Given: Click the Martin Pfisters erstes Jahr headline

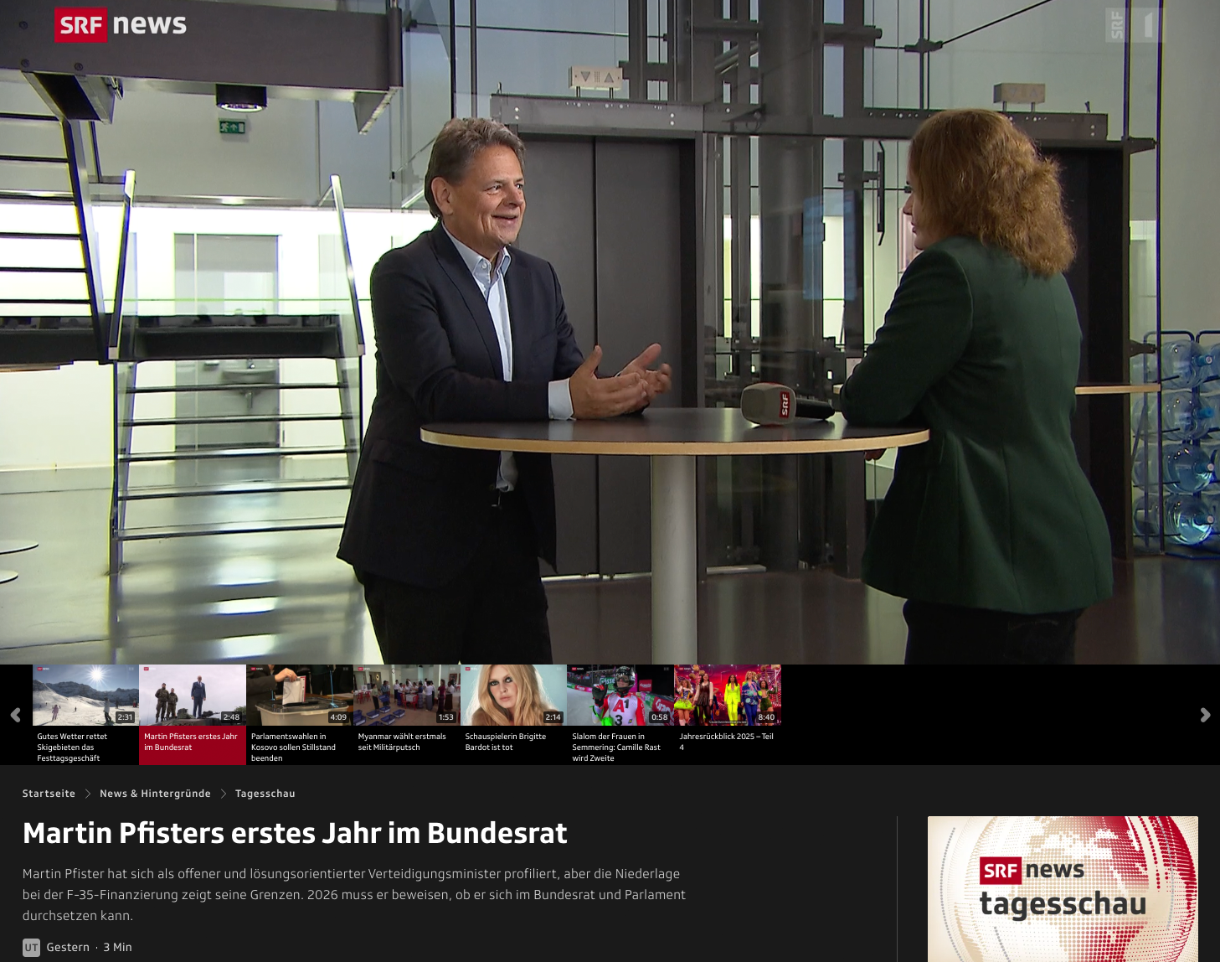Looking at the screenshot, I should pyautogui.click(x=295, y=833).
